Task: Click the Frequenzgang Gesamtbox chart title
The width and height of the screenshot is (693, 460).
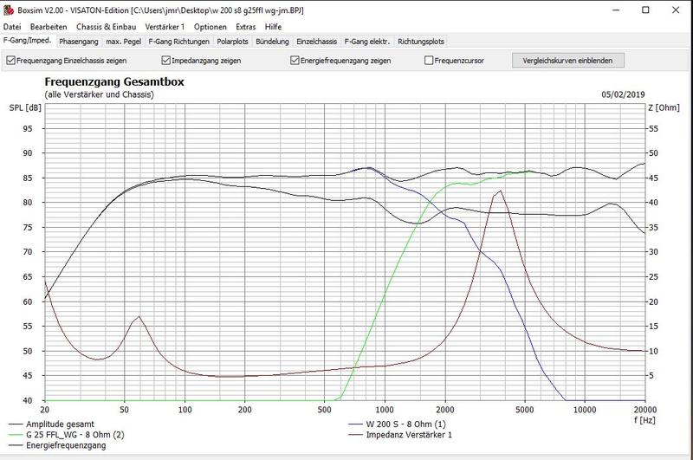Action: pyautogui.click(x=114, y=81)
